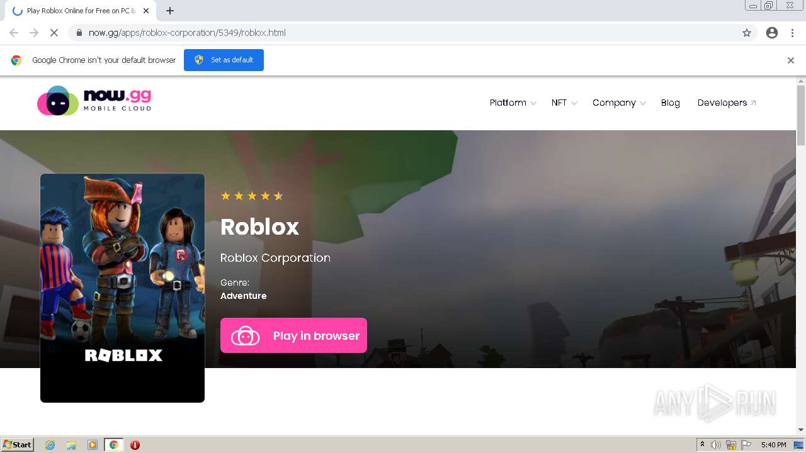Bookmark this page with star icon
Image resolution: width=806 pixels, height=453 pixels.
(747, 33)
